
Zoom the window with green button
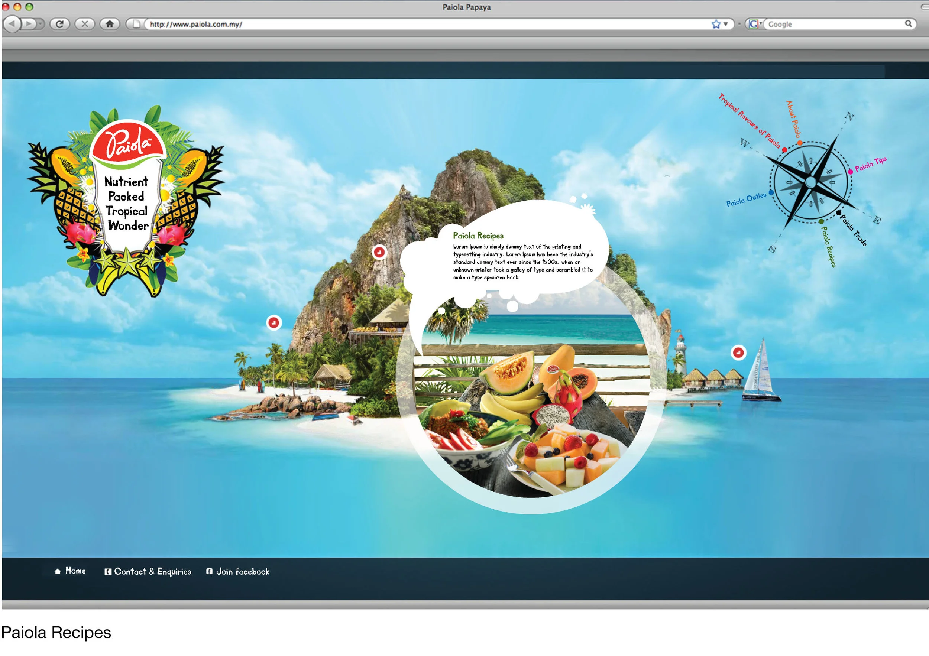(x=29, y=6)
